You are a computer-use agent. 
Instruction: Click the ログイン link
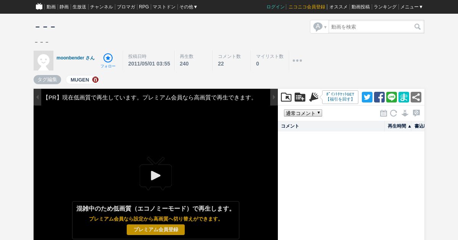276,7
